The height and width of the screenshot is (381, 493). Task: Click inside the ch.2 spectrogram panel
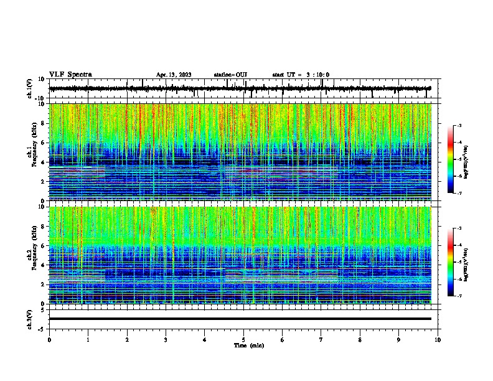coord(240,255)
